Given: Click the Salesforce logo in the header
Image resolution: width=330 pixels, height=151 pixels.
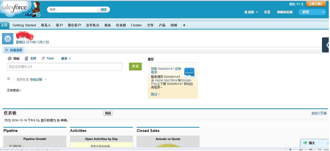Looking at the screenshot, I should pos(20,9).
